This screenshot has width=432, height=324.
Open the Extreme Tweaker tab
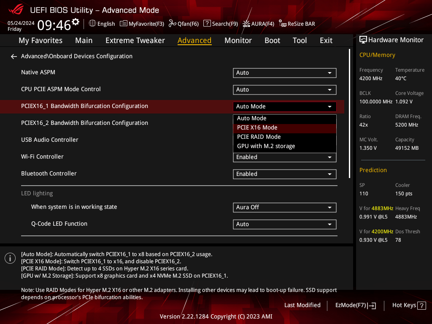pyautogui.click(x=135, y=40)
